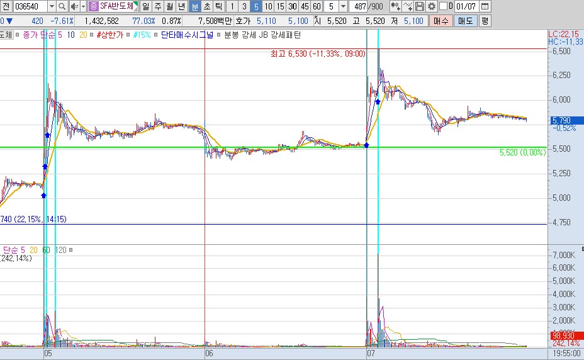Click the square marker before #상한가
Screen dimensions: 584x360
pyautogui.click(x=92, y=35)
